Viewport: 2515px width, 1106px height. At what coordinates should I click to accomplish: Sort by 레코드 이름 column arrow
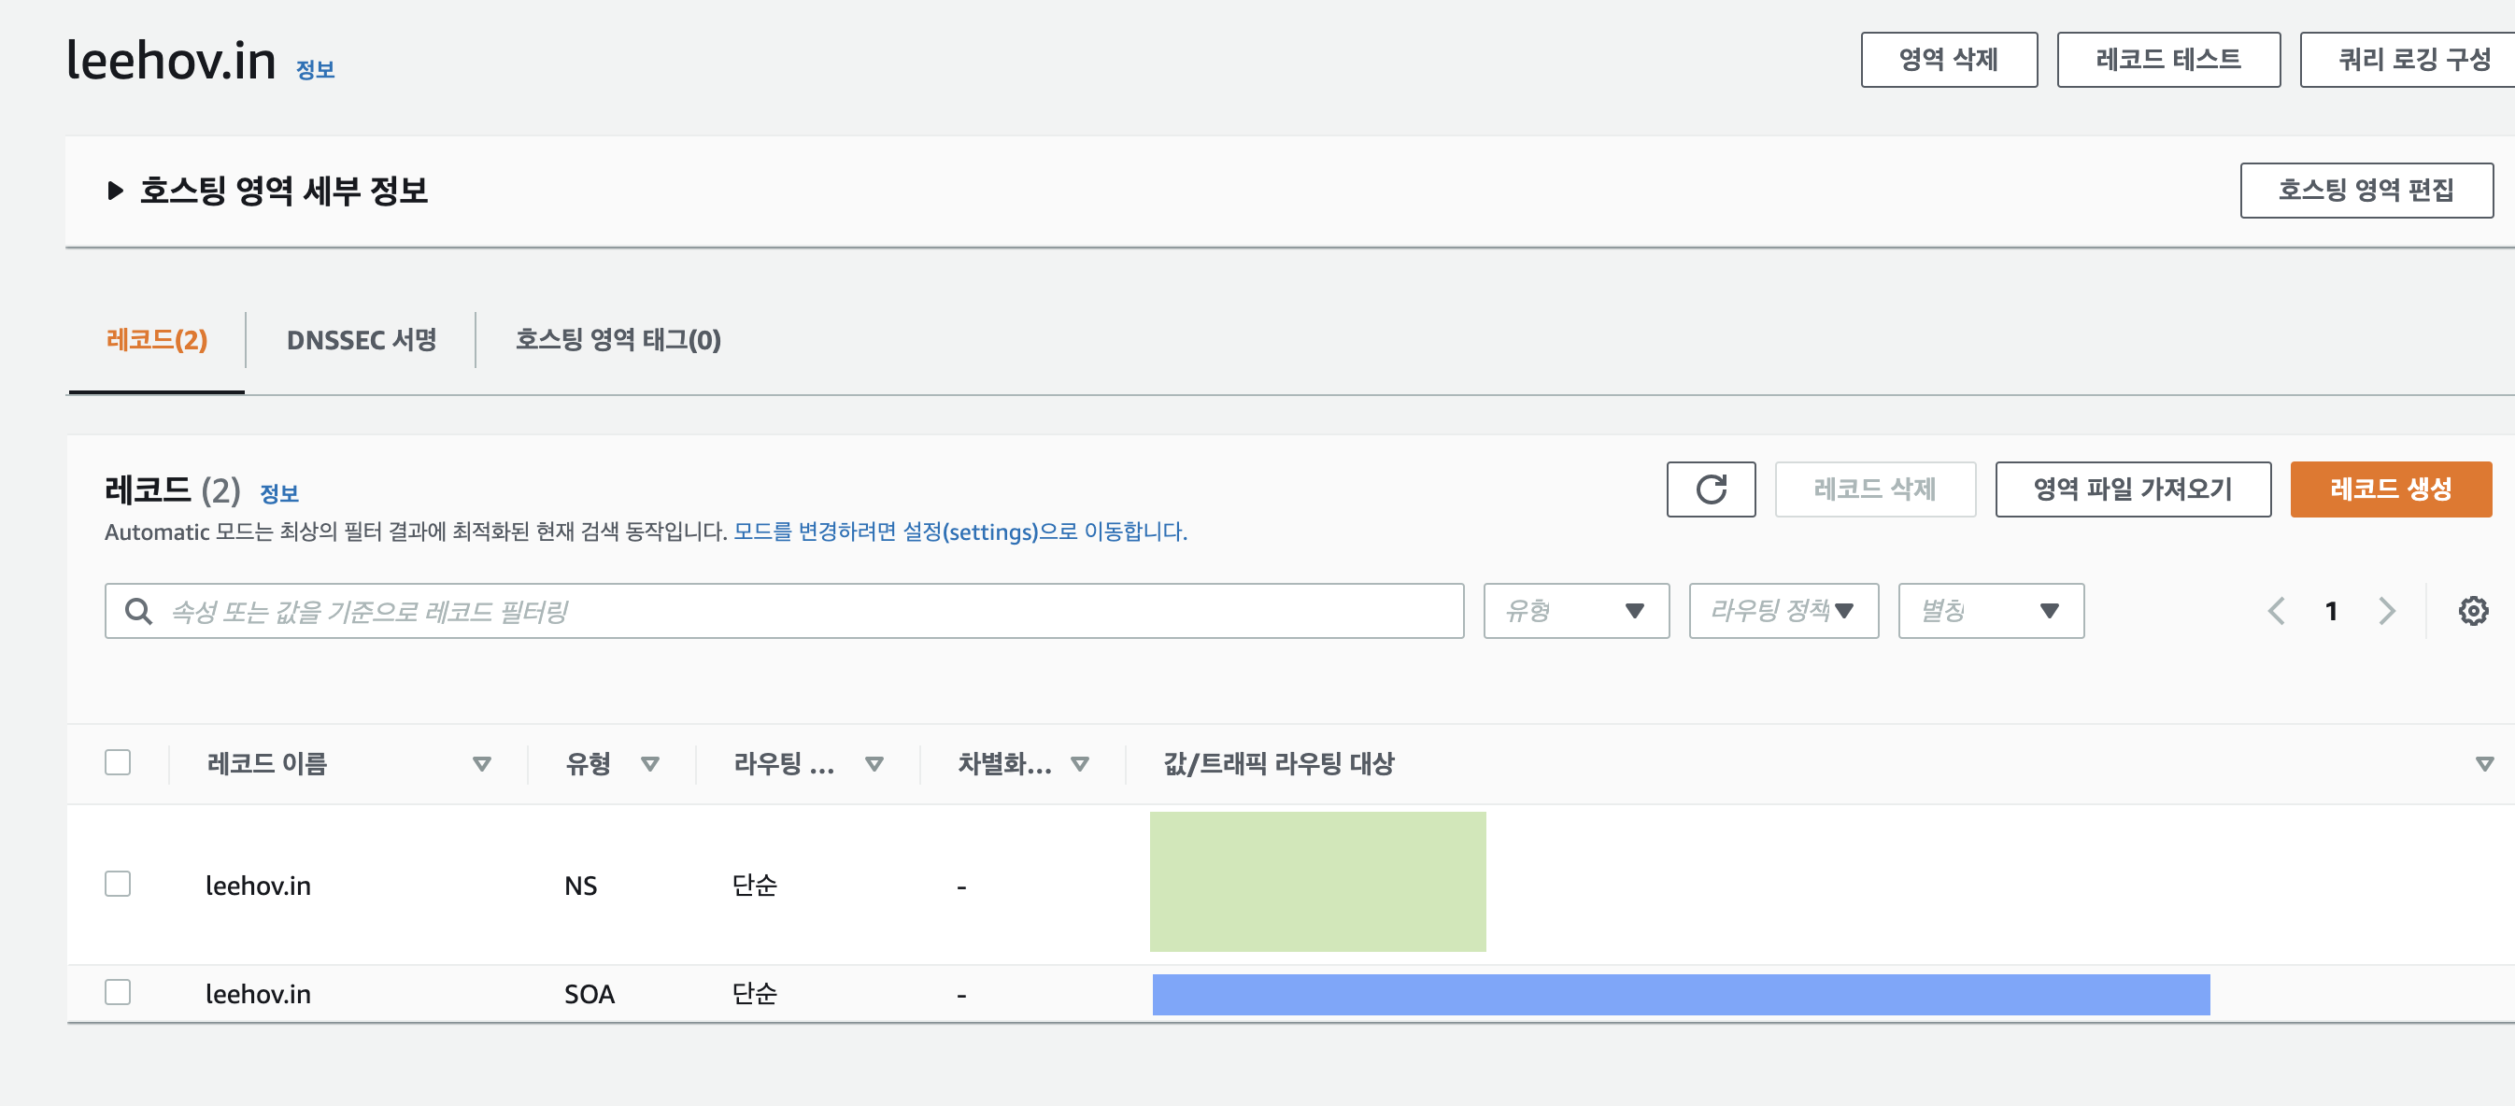click(x=481, y=763)
